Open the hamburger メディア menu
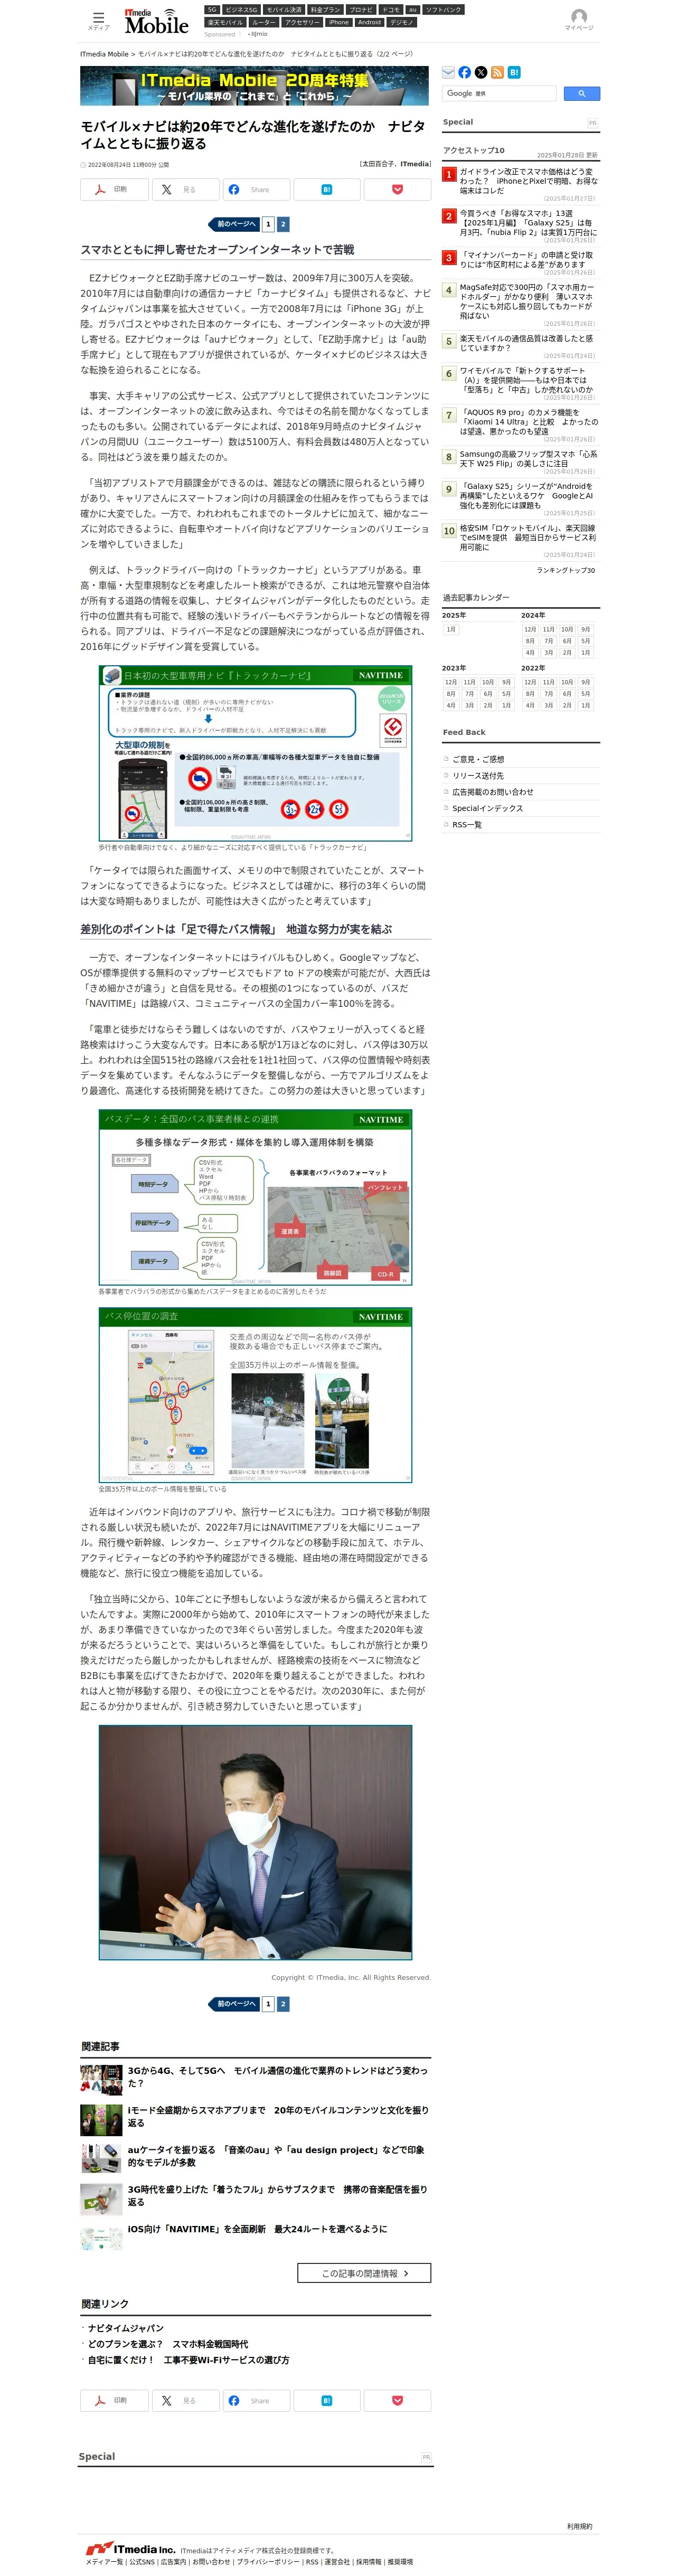This screenshot has width=678, height=2576. tap(98, 20)
